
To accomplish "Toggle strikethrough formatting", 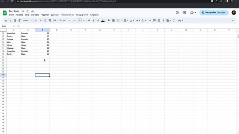I will pos(98,20).
